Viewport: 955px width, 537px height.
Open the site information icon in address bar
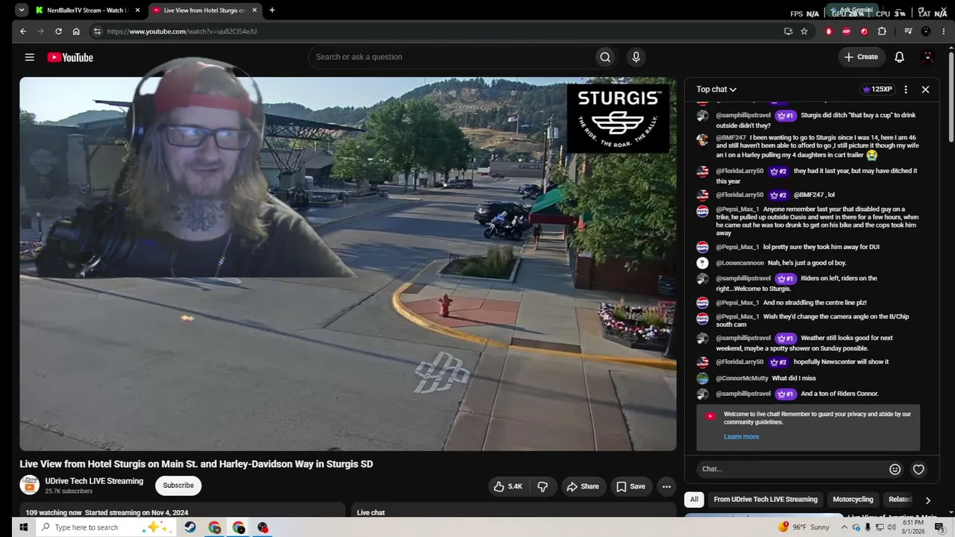point(96,31)
